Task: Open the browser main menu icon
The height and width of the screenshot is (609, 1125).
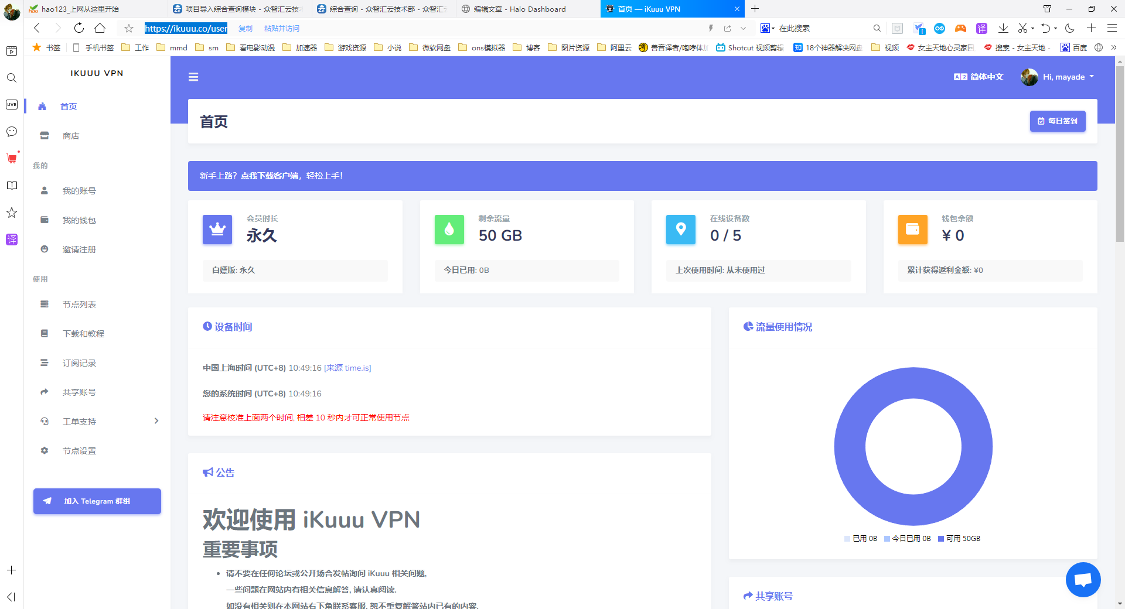Action: [1112, 28]
